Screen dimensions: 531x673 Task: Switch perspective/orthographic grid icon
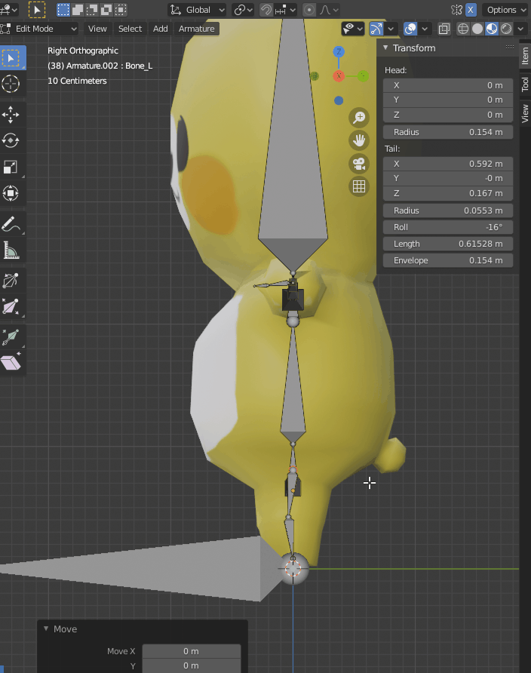click(359, 186)
